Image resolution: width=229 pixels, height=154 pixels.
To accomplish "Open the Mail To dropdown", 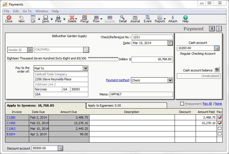I will 85,68.
